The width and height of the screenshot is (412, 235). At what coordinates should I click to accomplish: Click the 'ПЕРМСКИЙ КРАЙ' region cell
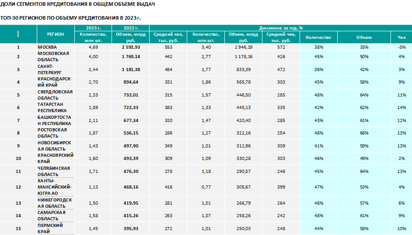click(x=56, y=228)
